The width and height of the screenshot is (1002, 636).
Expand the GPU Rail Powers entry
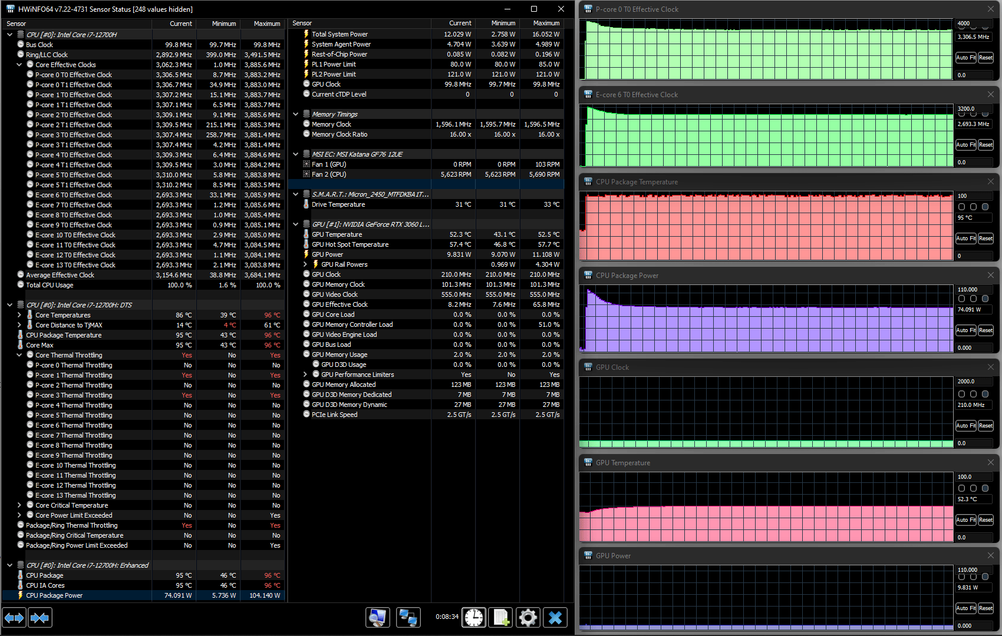point(305,264)
